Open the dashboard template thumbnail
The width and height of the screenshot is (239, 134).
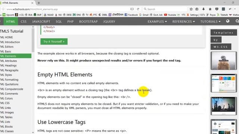tap(224, 83)
